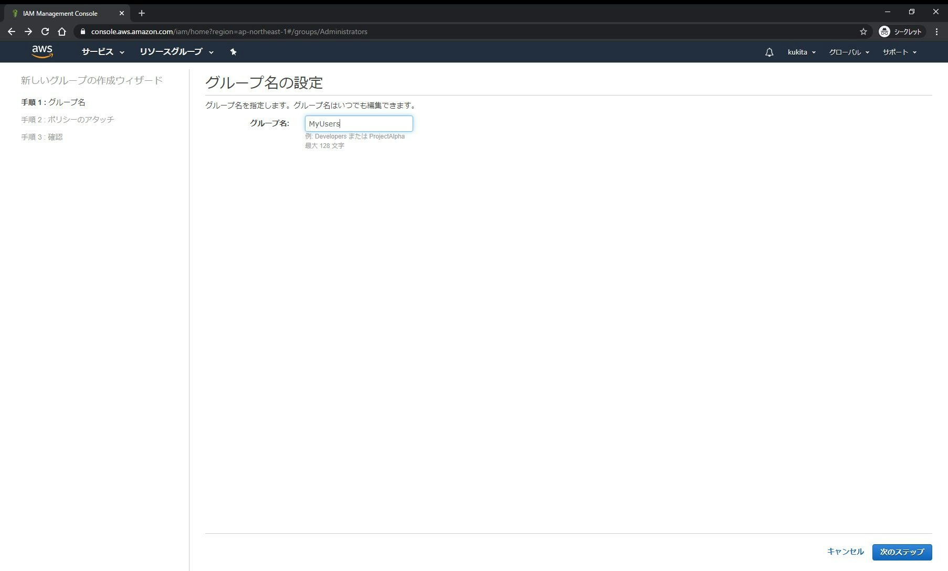The height and width of the screenshot is (571, 948).
Task: Open the incognito シークレット profile icon
Action: point(901,31)
